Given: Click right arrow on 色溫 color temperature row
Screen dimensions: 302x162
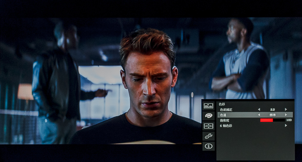Looking at the screenshot, I should click(x=286, y=115).
